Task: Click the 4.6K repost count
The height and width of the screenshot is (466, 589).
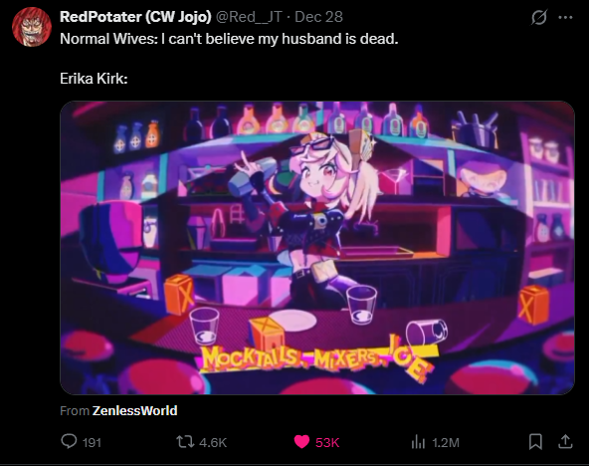Action: tap(213, 443)
